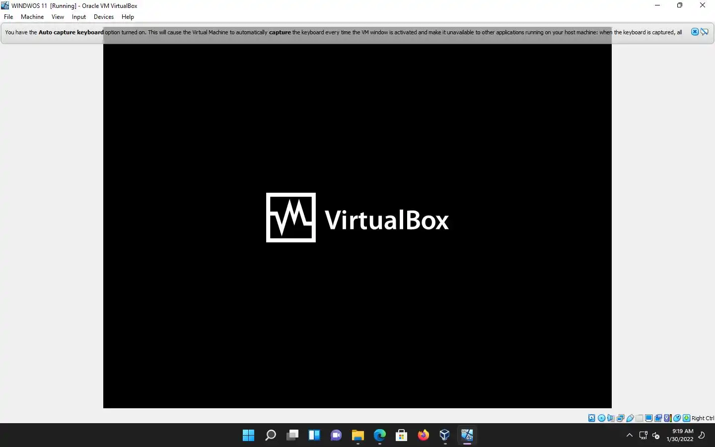Minimize the VirtualBox VM window
715x447 pixels.
[657, 5]
